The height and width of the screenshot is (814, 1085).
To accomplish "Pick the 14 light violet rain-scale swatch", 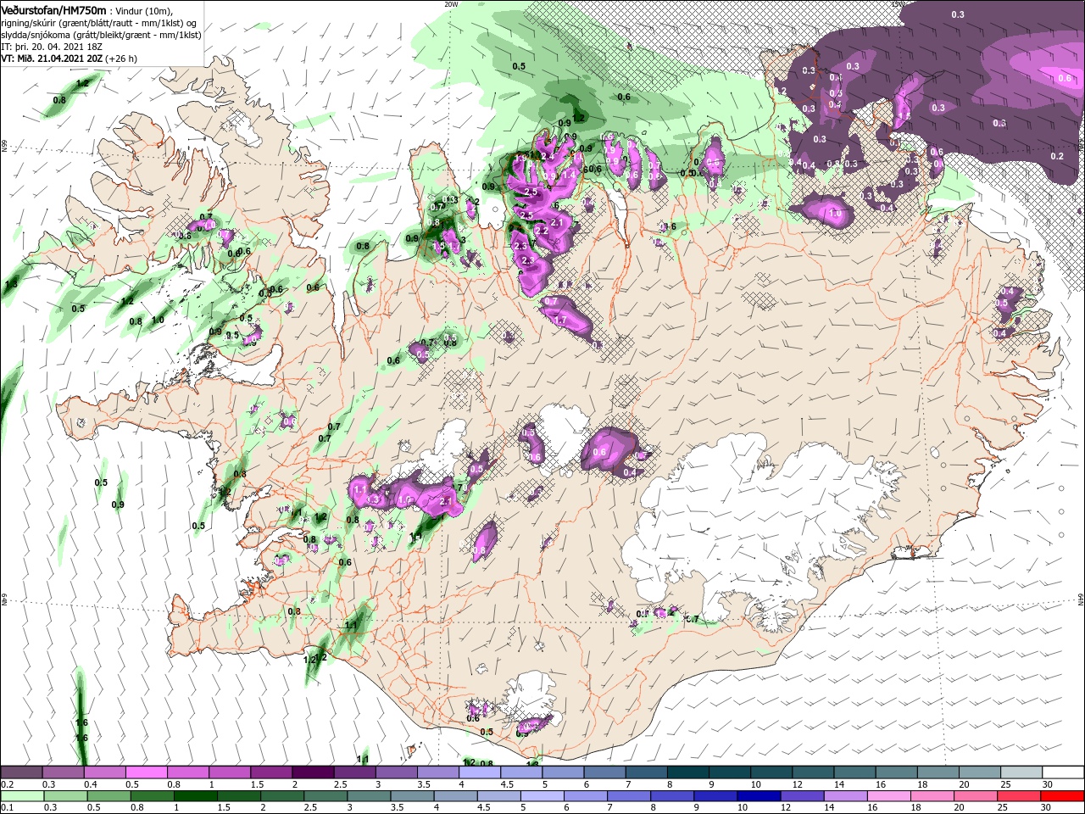I will point(844,796).
